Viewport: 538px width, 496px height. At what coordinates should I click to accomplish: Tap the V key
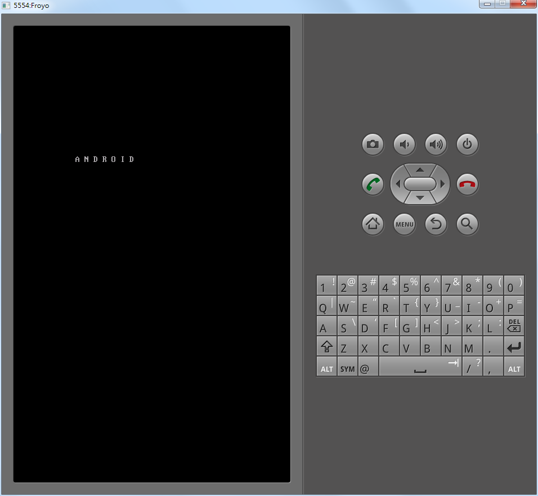tap(410, 346)
